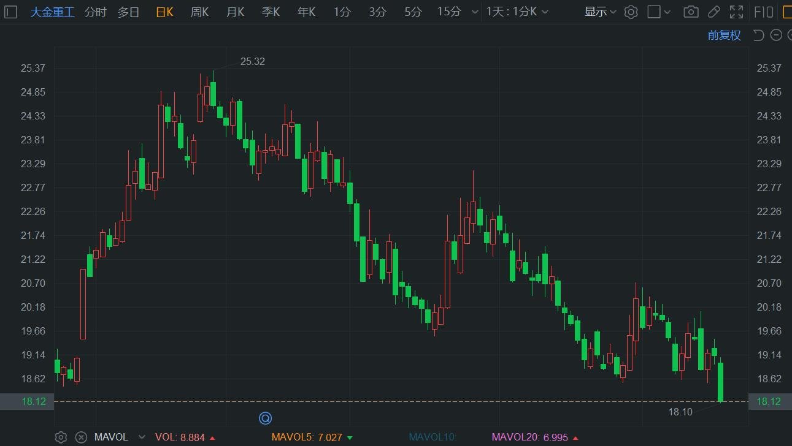Image resolution: width=792 pixels, height=446 pixels.
Task: Open the 1天:1分K dropdown
Action: tap(517, 12)
